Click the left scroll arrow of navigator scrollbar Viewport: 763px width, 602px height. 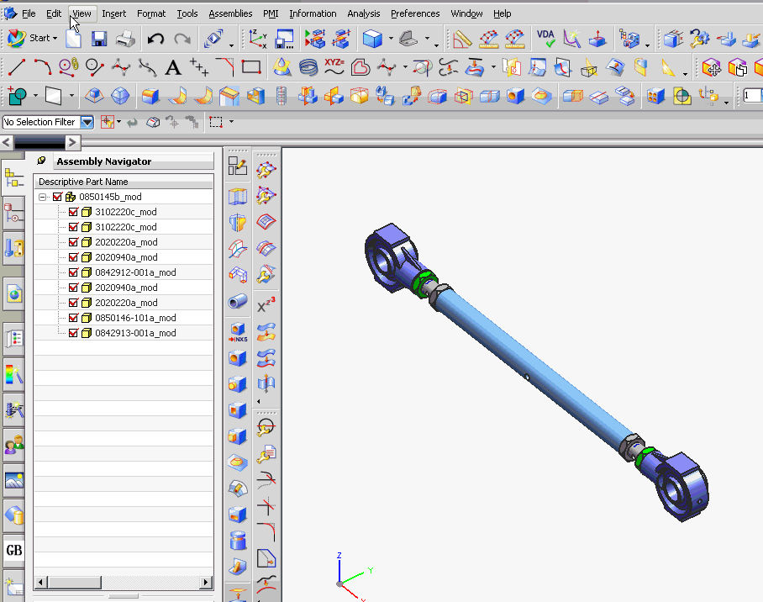tap(41, 582)
